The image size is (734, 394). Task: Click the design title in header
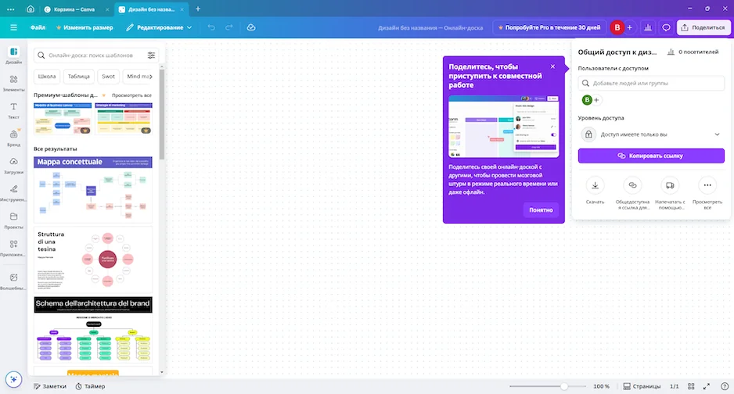tap(430, 27)
